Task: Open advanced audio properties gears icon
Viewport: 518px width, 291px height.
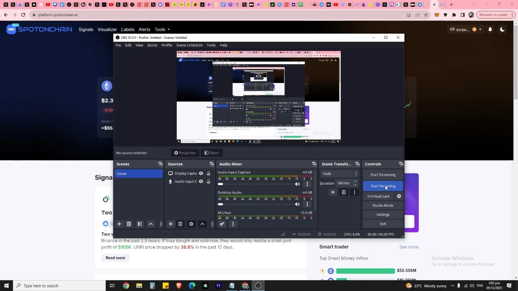Action: [222, 224]
